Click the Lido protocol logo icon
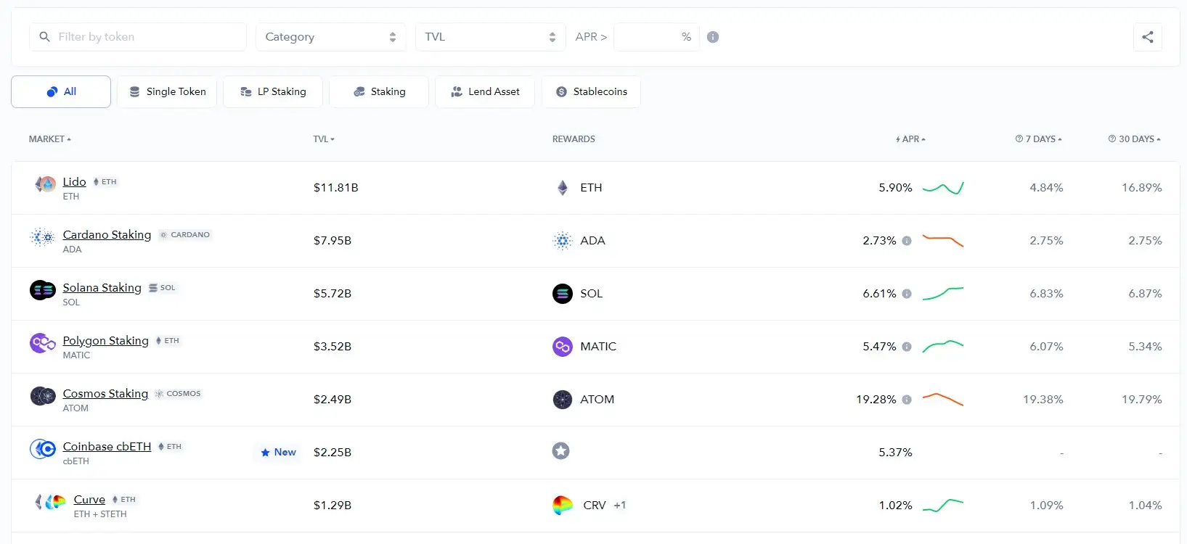 [45, 185]
